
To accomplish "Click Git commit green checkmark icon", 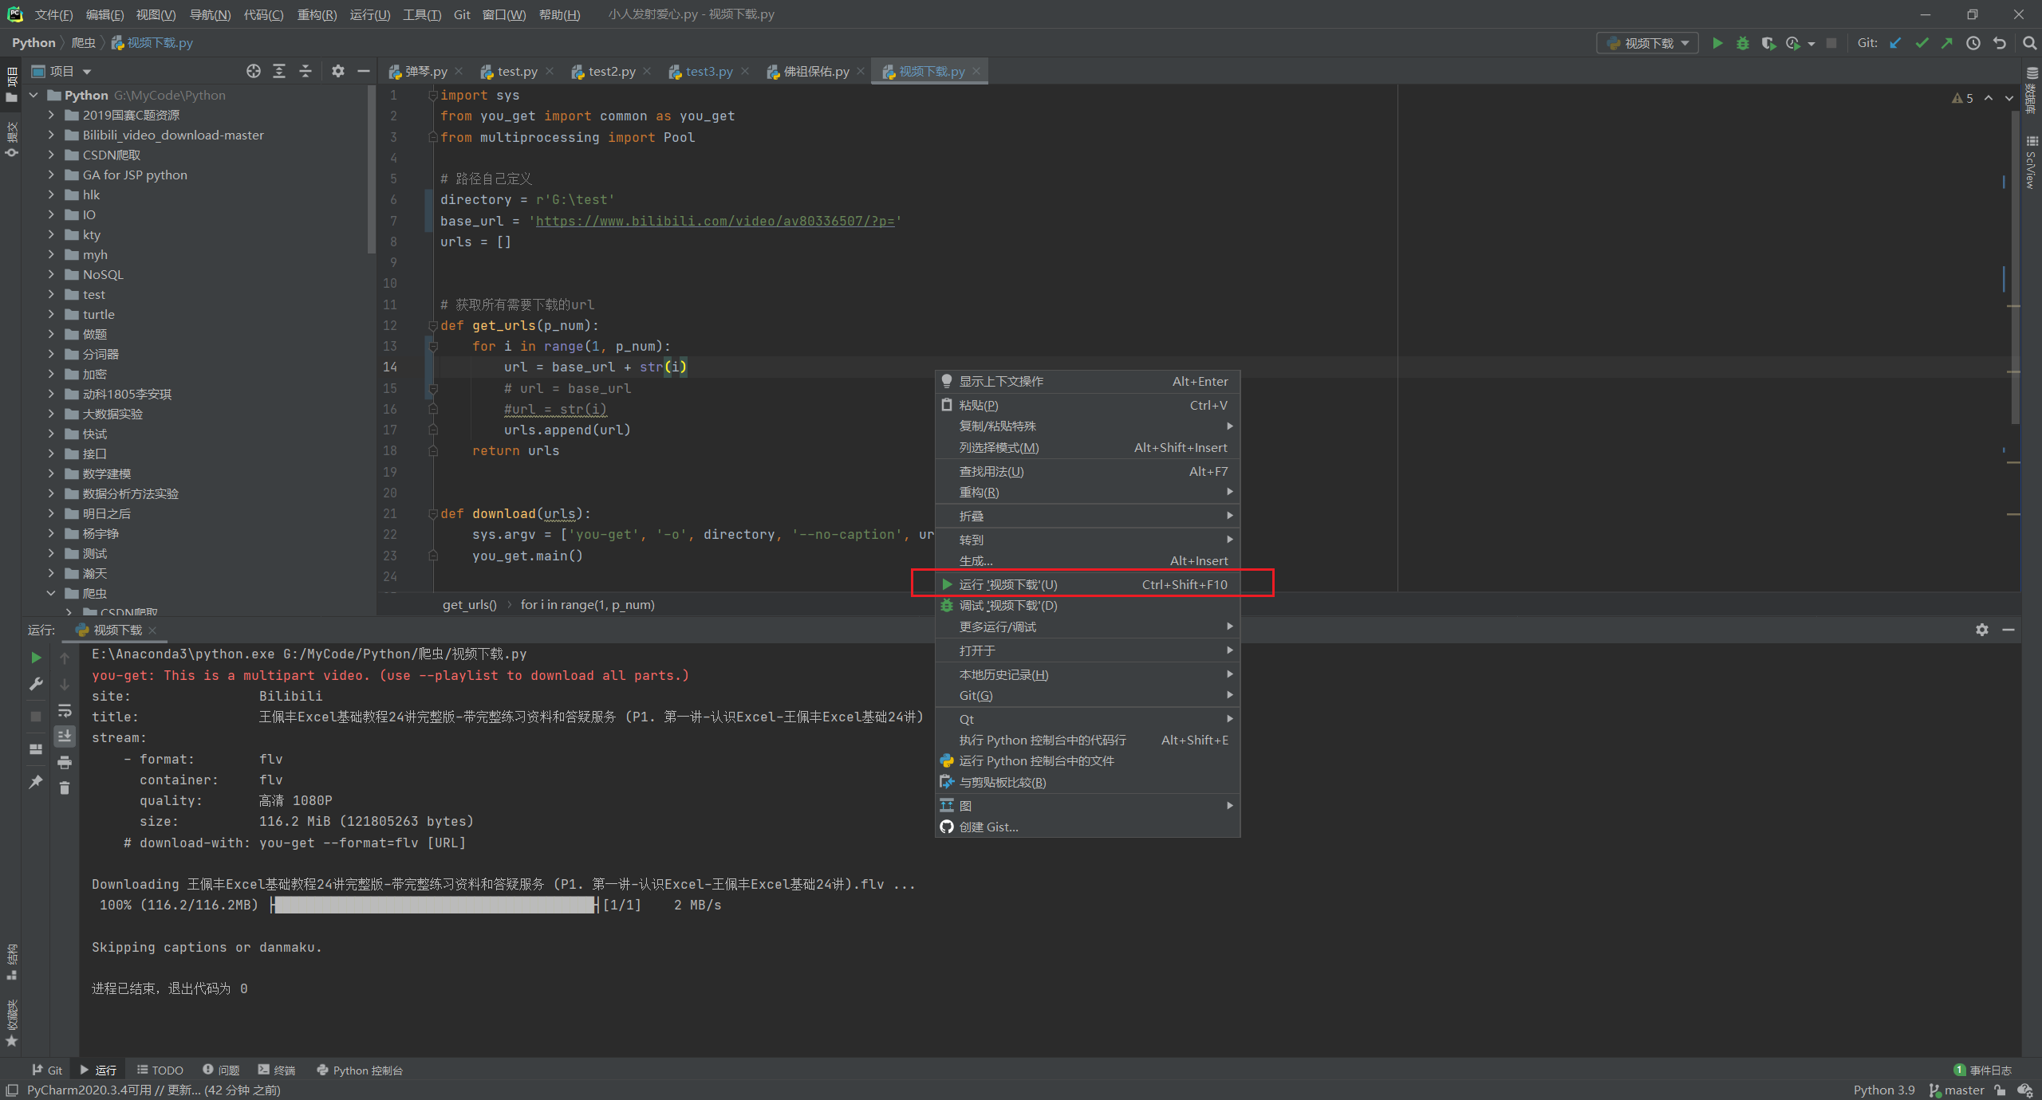I will (x=1922, y=43).
